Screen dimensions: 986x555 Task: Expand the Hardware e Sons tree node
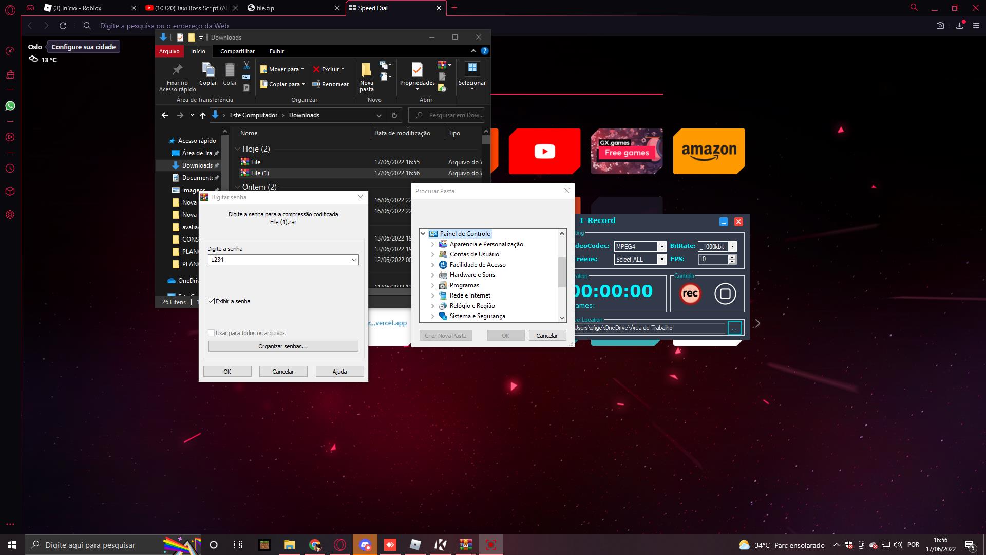(x=432, y=275)
